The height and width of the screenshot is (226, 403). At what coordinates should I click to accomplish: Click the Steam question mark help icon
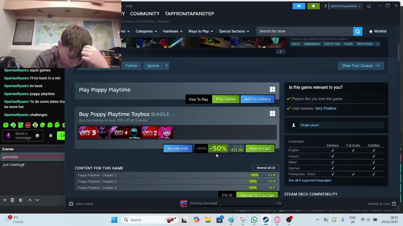[326, 6]
